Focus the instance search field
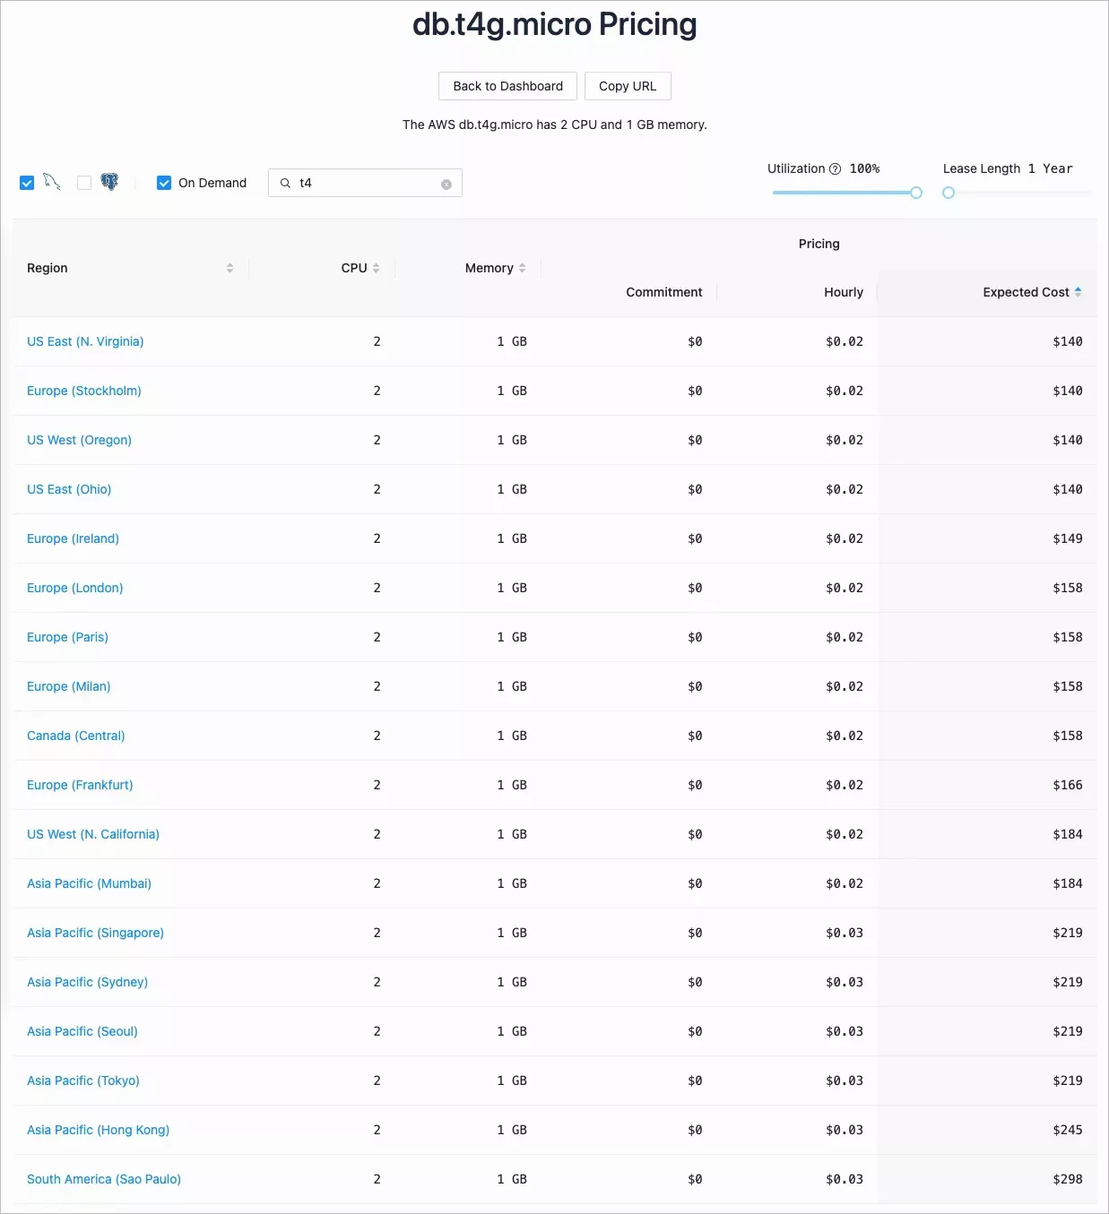1109x1214 pixels. pyautogui.click(x=368, y=183)
